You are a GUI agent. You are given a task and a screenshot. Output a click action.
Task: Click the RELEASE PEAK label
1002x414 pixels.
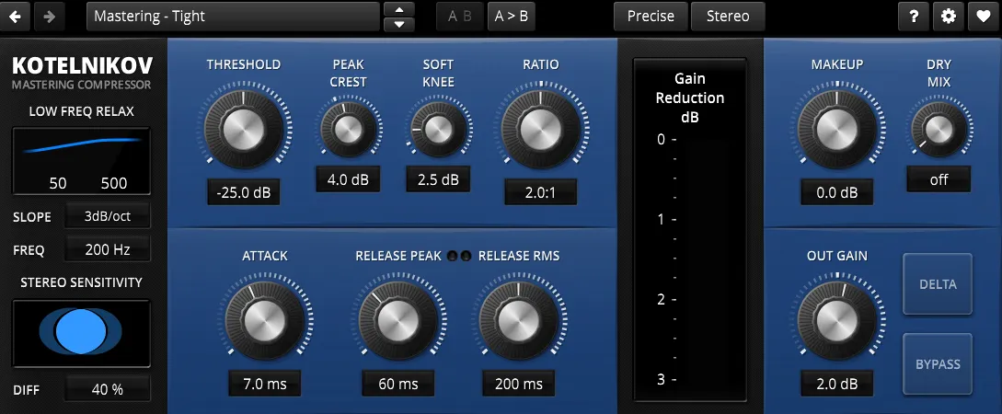click(398, 256)
